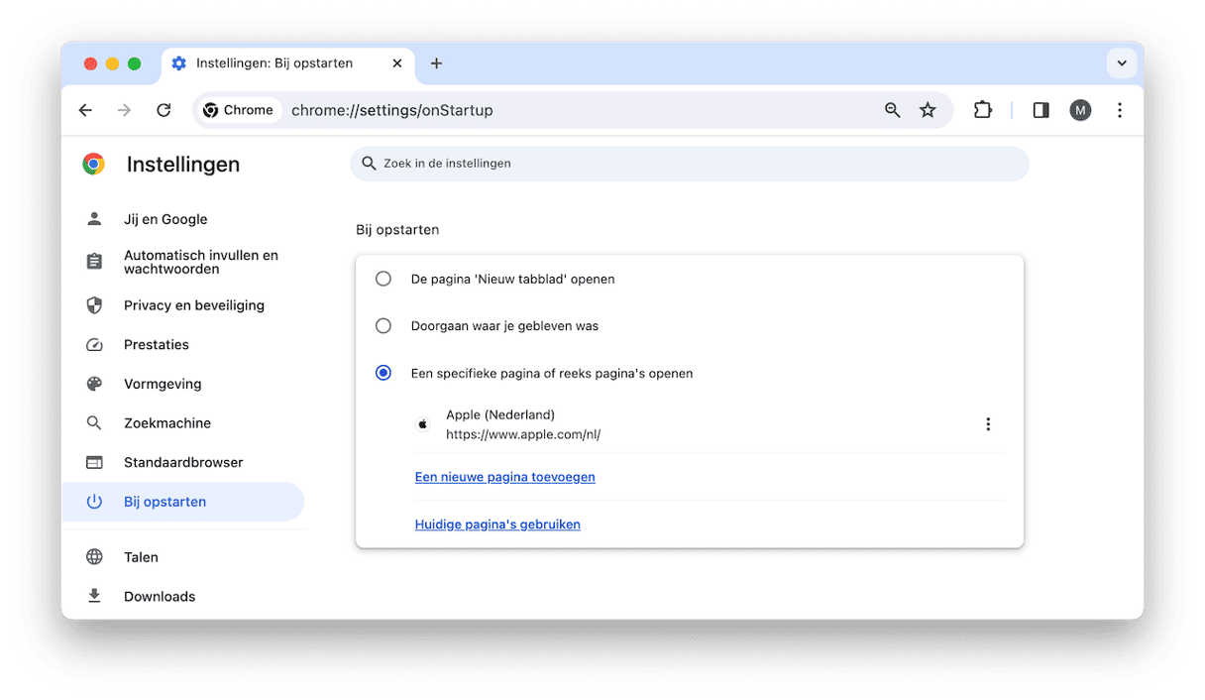This screenshot has height=700, width=1205.
Task: Open the zoom magnifier icon in address bar
Action: pos(893,110)
